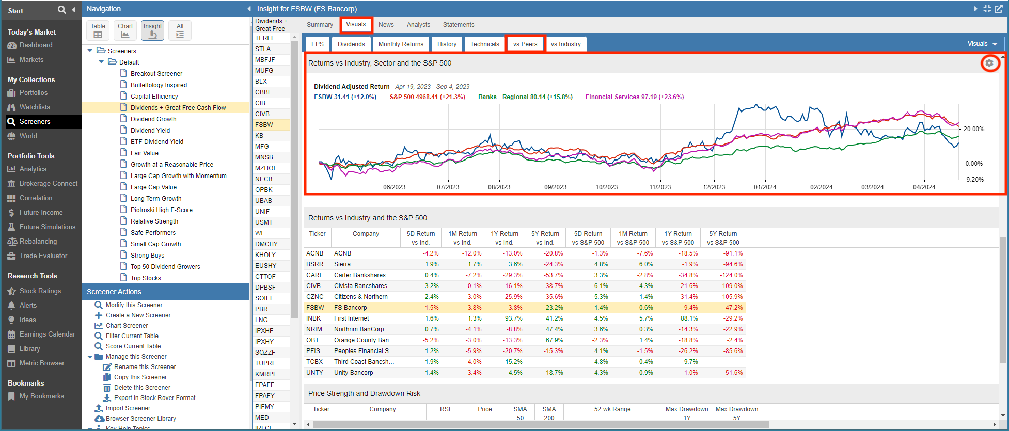Screen dimensions: 1009x431
Task: Open Brokerage Connect
Action: click(x=48, y=184)
